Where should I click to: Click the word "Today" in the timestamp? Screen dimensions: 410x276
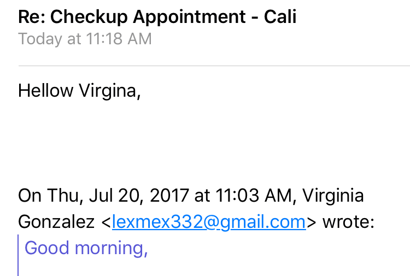pyautogui.click(x=37, y=39)
